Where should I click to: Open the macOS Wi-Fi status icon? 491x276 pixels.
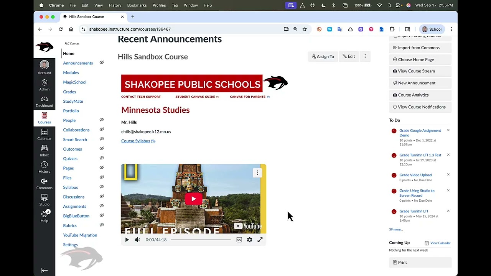click(x=379, y=5)
